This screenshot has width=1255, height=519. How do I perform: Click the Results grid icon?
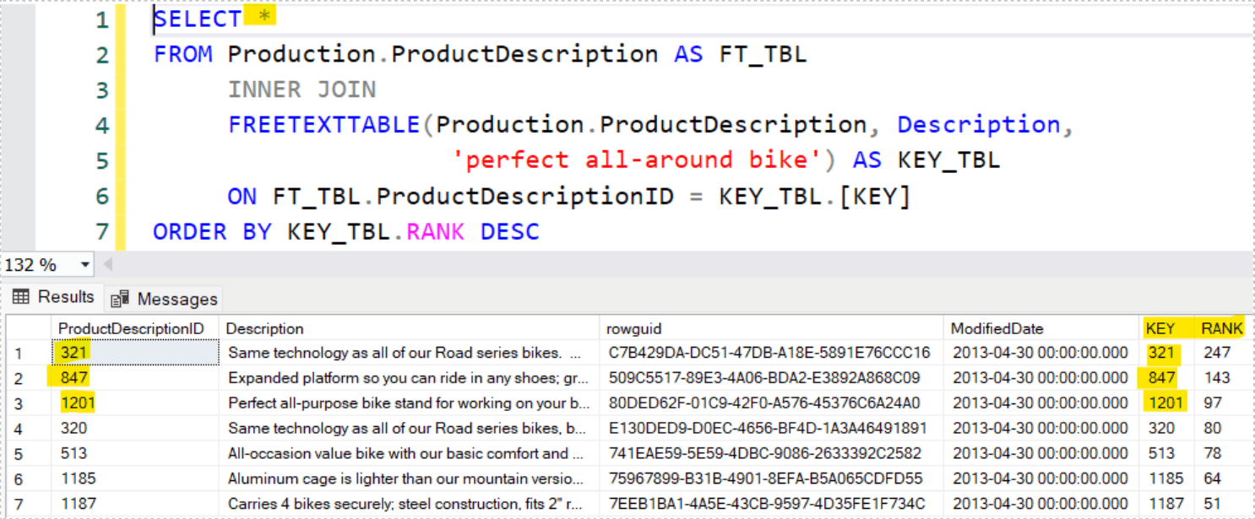(x=21, y=297)
